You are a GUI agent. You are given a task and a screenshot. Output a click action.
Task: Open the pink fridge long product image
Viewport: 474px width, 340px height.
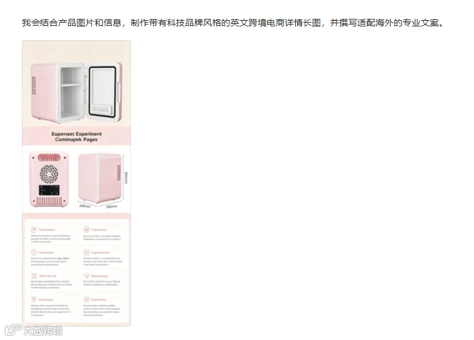point(76,184)
